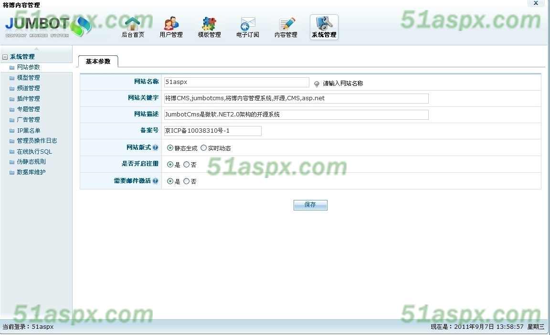Click the lightbulb hint icon near 请输入网站名称

click(317, 84)
